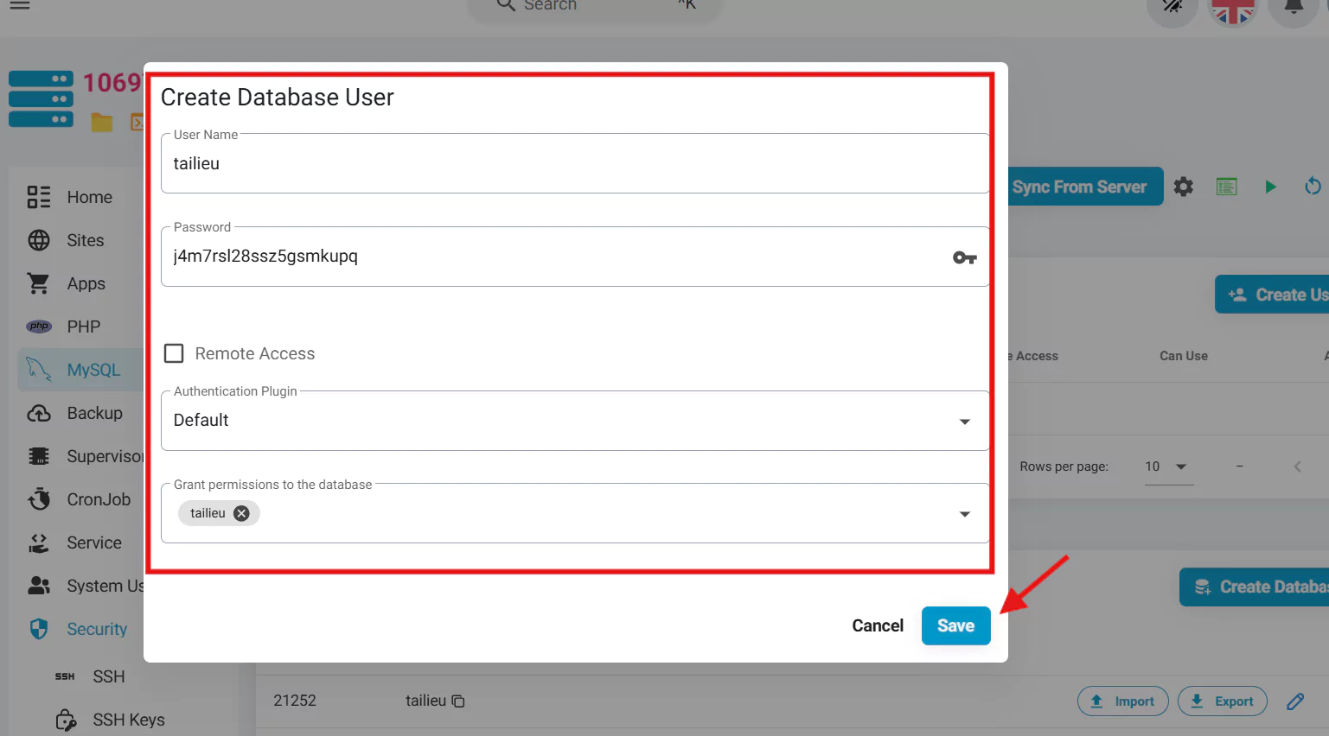The height and width of the screenshot is (736, 1329).
Task: Remove the tailieu database chip
Action: coord(241,513)
